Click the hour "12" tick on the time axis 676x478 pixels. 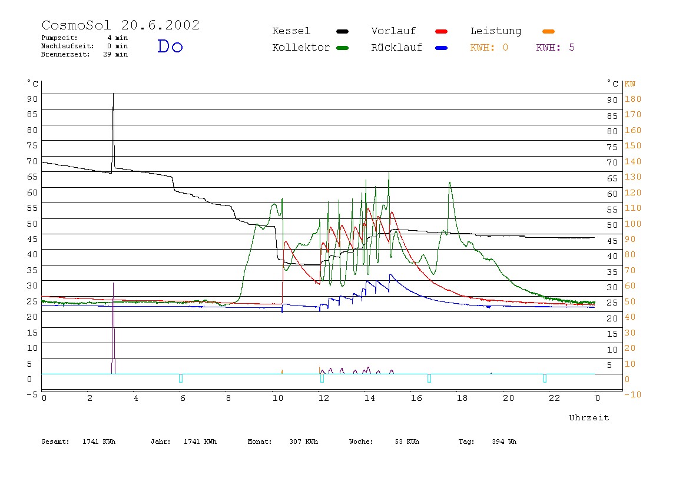point(324,399)
